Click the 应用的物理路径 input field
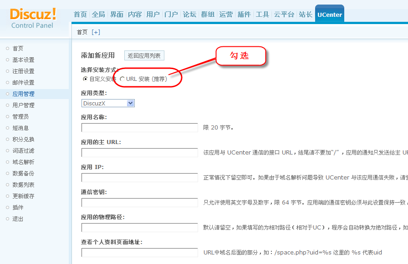The height and width of the screenshot is (264, 408). [140, 228]
